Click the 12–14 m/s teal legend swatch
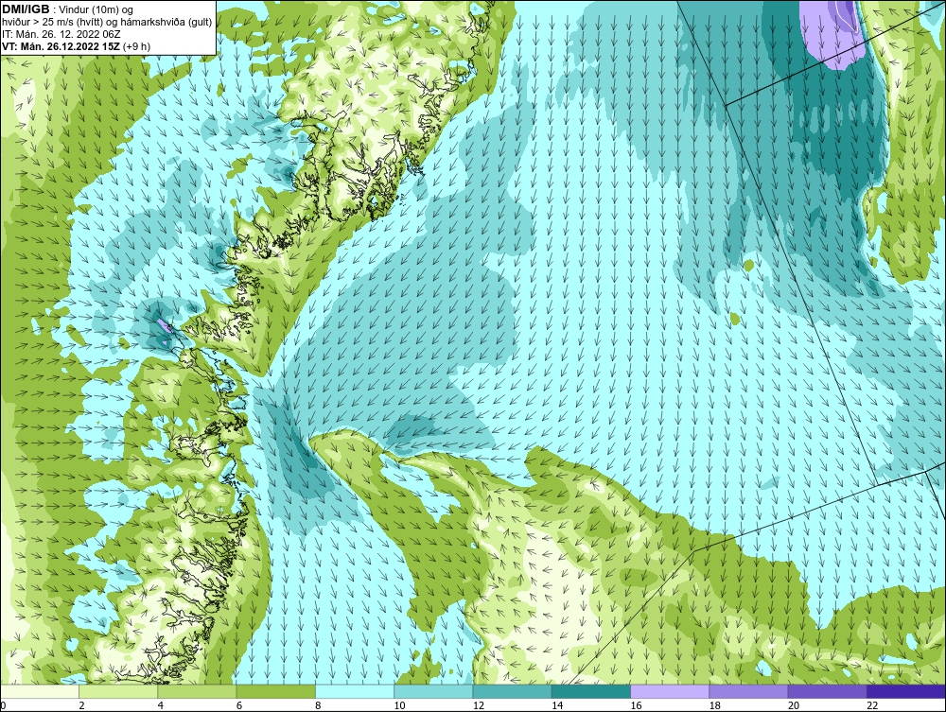Image resolution: width=946 pixels, height=712 pixels. [512, 691]
